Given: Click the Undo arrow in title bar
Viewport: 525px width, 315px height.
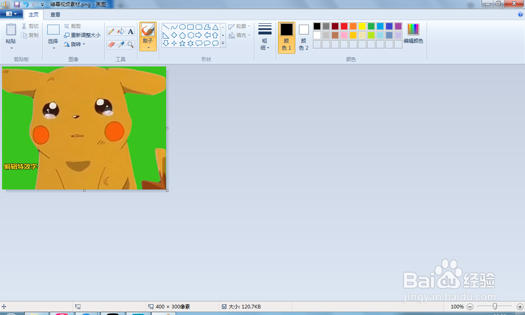Looking at the screenshot, I should click(x=26, y=4).
